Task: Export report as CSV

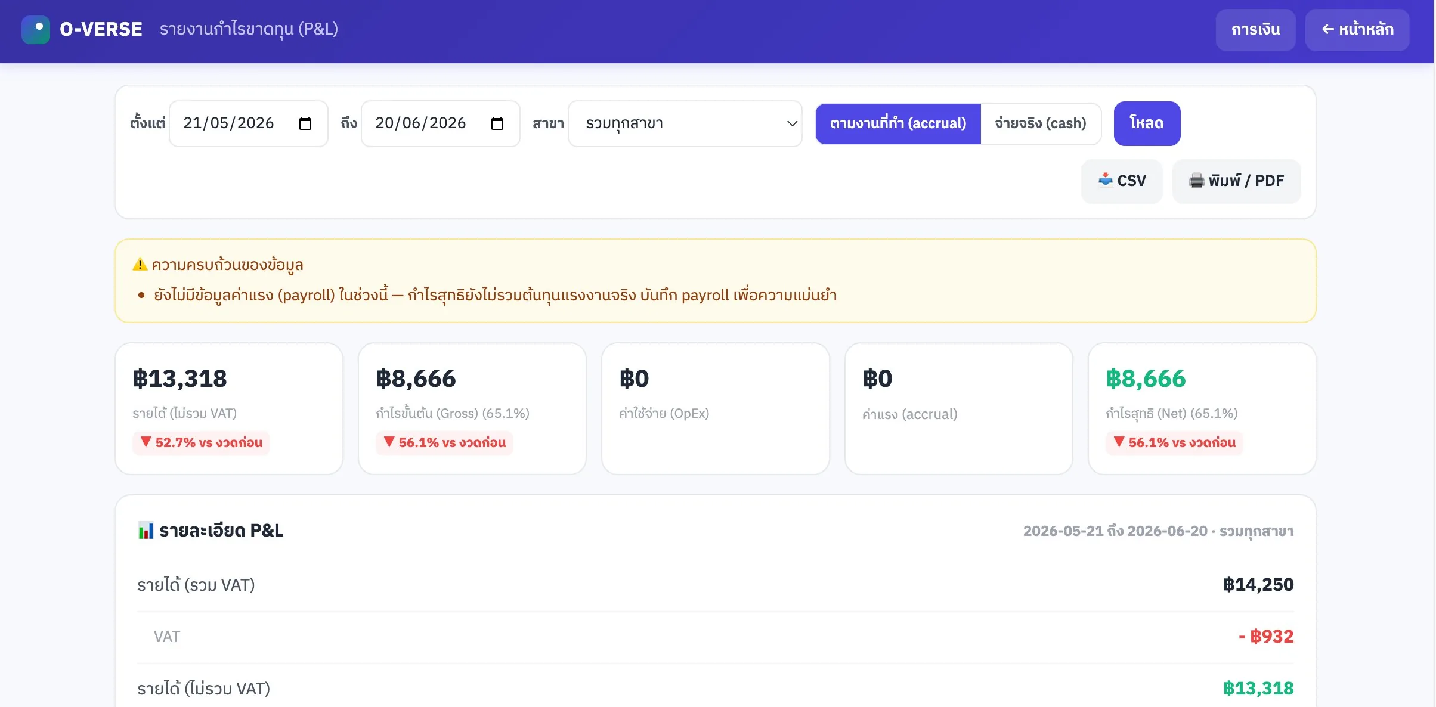Action: tap(1122, 181)
